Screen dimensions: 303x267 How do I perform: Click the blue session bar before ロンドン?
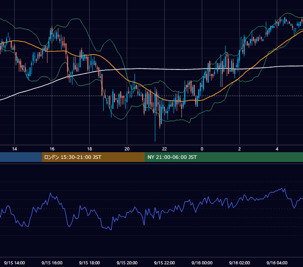pos(21,157)
